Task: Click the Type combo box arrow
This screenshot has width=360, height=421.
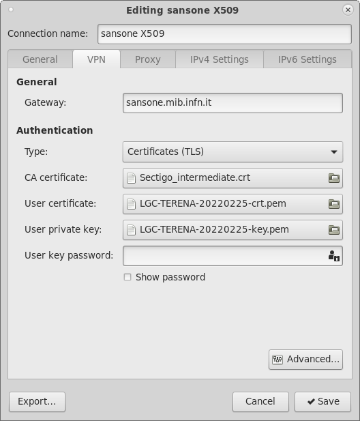Action: point(333,152)
